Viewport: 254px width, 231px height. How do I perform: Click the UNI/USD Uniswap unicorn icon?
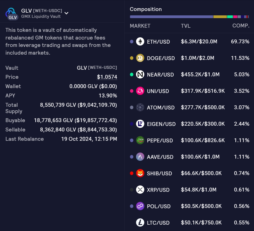(140, 91)
